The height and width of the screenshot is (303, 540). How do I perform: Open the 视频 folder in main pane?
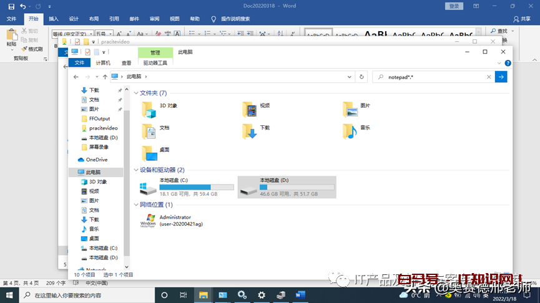click(250, 110)
